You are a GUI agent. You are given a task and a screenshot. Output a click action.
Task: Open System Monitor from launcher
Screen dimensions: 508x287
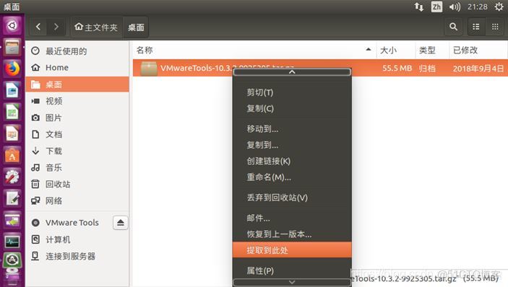click(12, 242)
